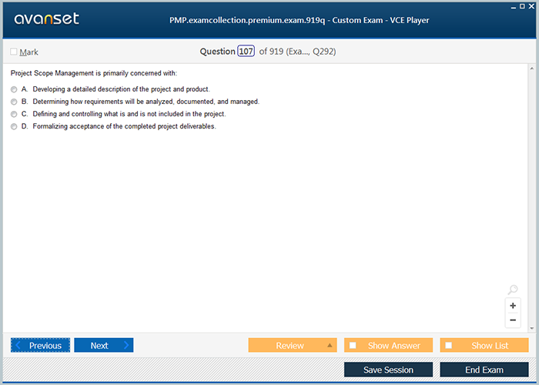Click the question number 107 field
Screen dimensions: 539x385
(x=246, y=52)
